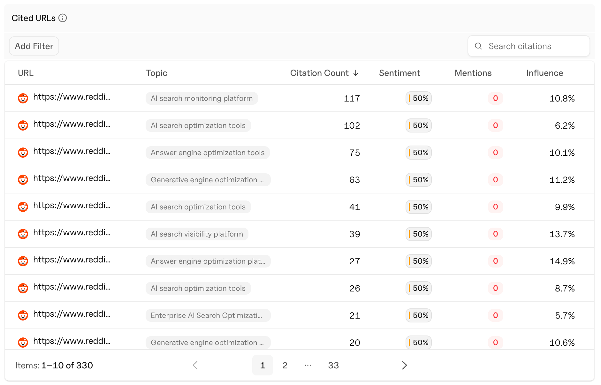Click the Cited URLs info icon

(63, 18)
